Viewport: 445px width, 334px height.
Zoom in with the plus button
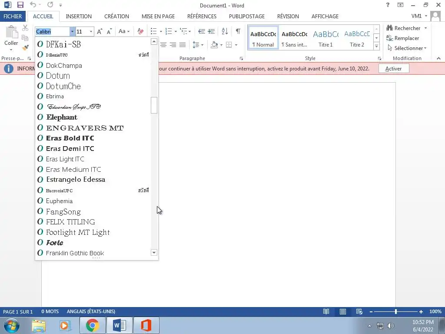(421, 311)
